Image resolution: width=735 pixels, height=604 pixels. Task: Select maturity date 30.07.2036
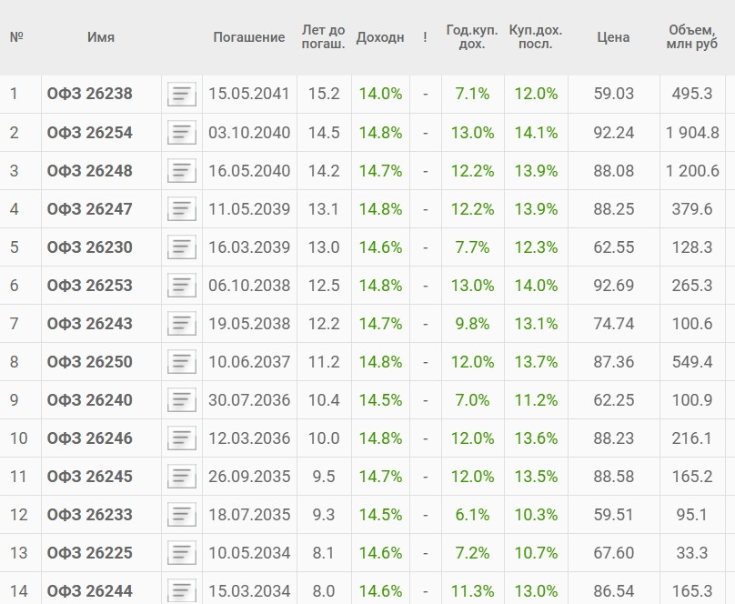(x=249, y=399)
